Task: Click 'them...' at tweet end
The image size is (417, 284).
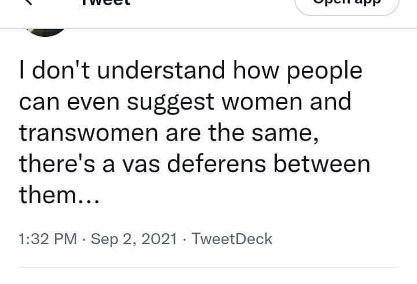Action: pyautogui.click(x=60, y=196)
